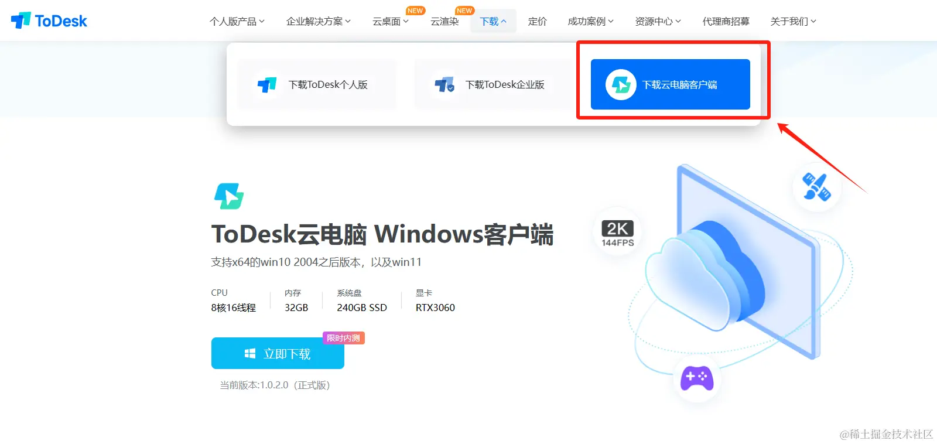Click the ToDesk personal edition icon
The height and width of the screenshot is (444, 937).
point(267,85)
